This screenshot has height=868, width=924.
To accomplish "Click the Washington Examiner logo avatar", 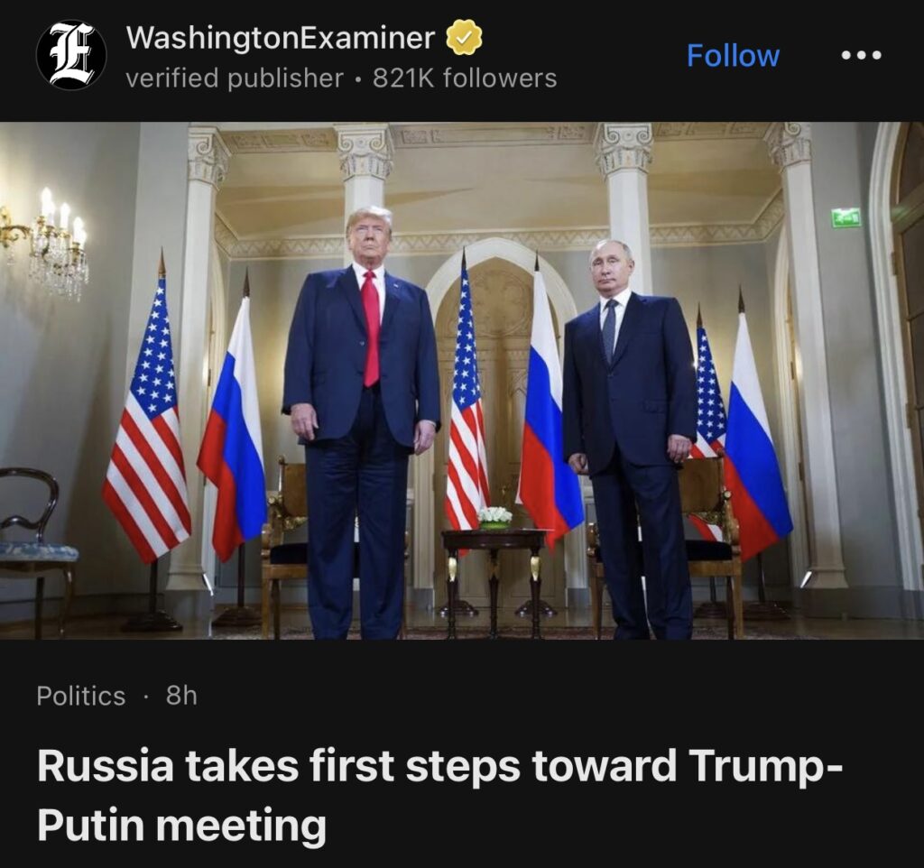I will point(71,55).
